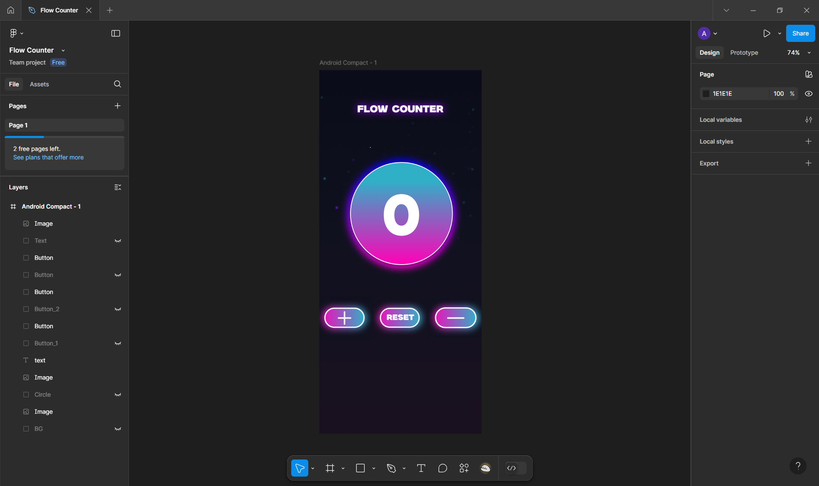
Task: Click the page background color swatch
Action: pyautogui.click(x=706, y=94)
